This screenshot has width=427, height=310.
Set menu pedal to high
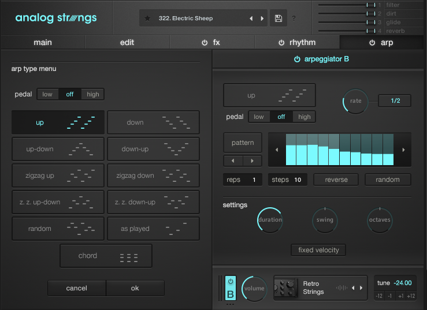click(x=93, y=94)
